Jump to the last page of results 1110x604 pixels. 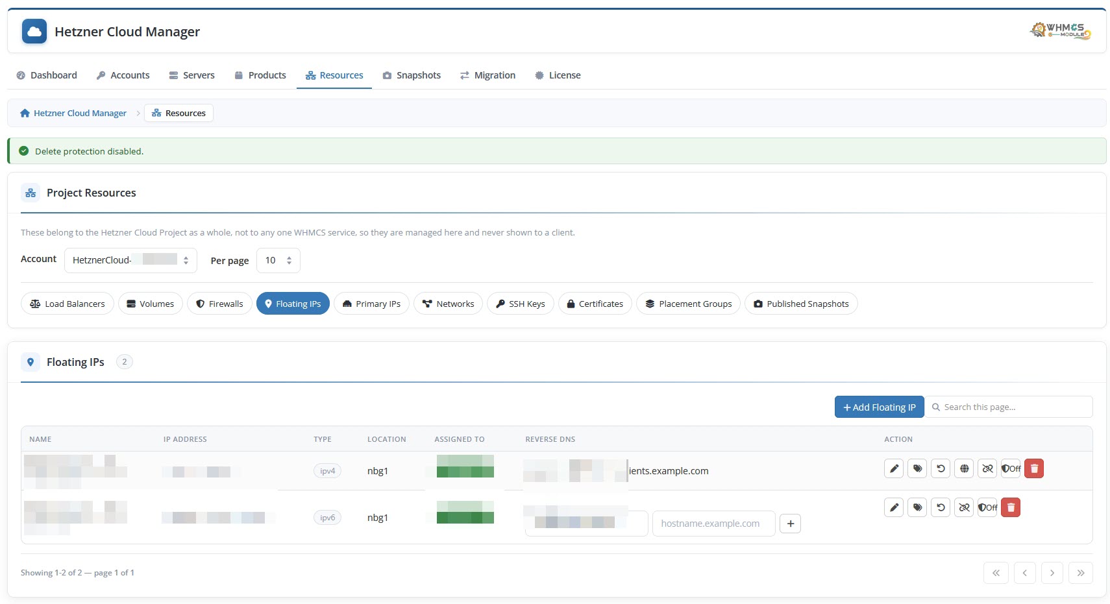tap(1081, 573)
